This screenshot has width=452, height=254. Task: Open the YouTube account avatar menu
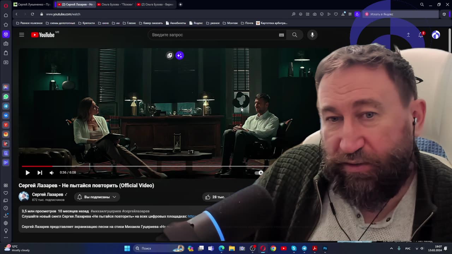pyautogui.click(x=436, y=35)
